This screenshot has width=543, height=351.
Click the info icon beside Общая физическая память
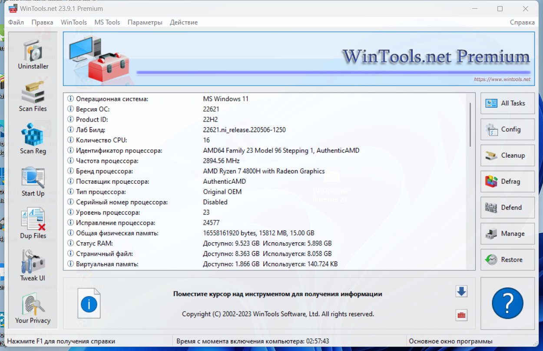[71, 233]
